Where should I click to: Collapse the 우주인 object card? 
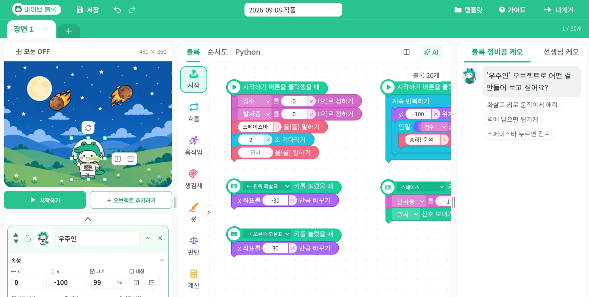[147, 238]
